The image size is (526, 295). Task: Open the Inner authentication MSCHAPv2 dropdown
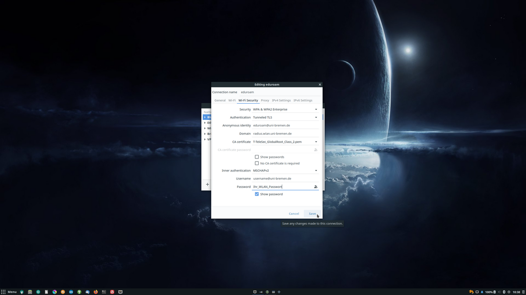pos(285,171)
